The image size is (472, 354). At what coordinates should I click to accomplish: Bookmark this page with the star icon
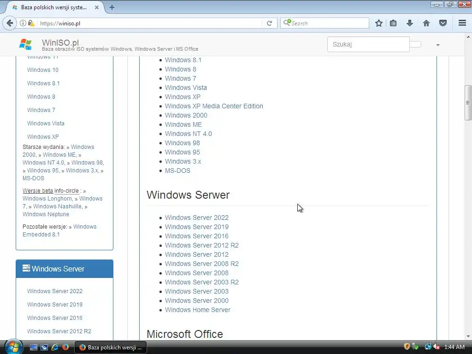pos(379,23)
